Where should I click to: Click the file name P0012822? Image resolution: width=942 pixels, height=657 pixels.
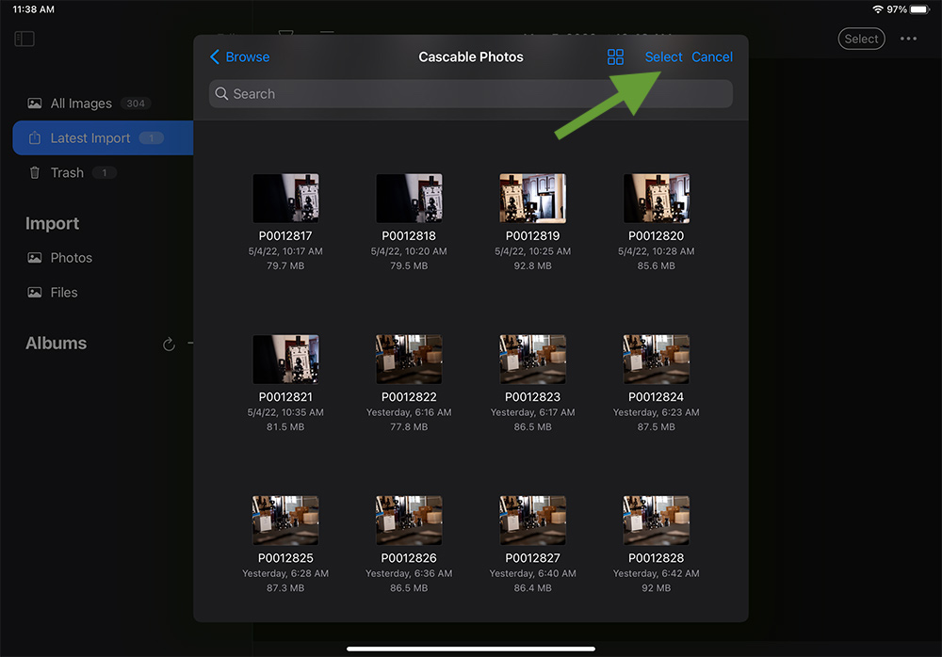409,397
